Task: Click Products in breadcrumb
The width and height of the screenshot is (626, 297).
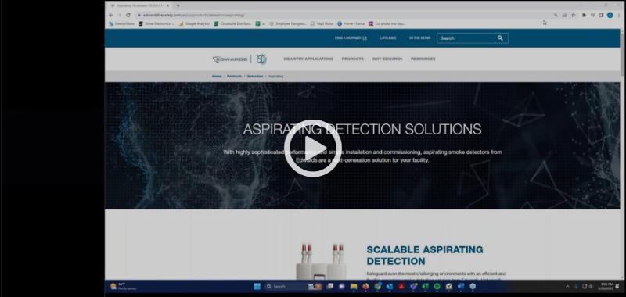Action: [x=234, y=76]
